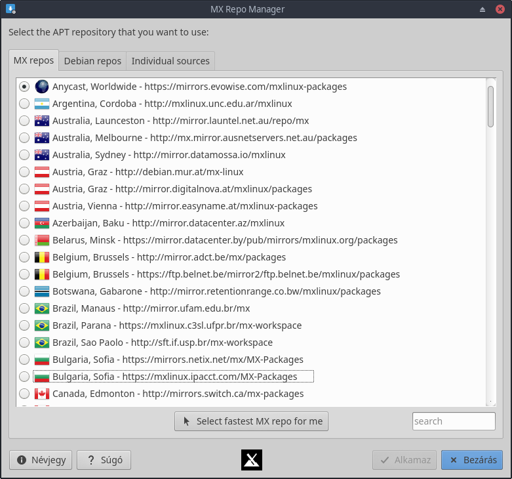Click Botswana, Gabarone retentionrange mirror text

coord(216,291)
